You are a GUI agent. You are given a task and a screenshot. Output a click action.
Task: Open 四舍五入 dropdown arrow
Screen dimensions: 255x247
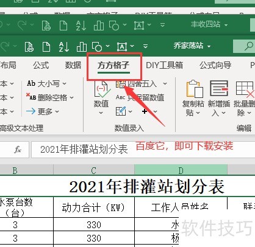tap(165, 83)
